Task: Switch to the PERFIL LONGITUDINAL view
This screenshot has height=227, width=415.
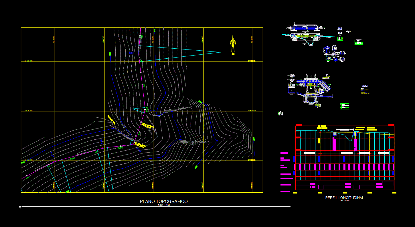Action: click(x=345, y=198)
